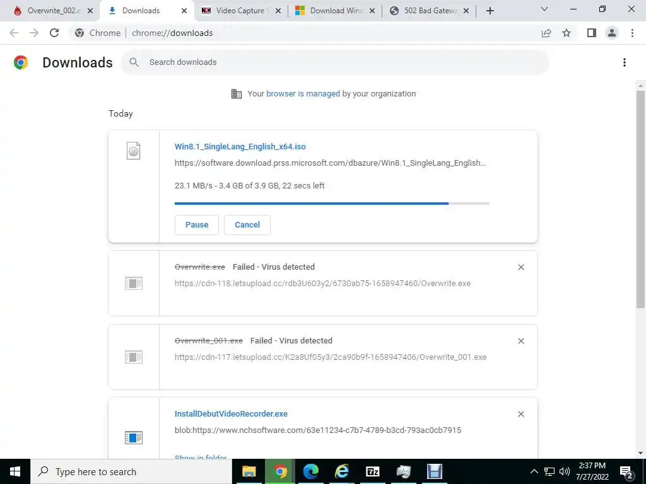Screen dimensions: 646x484
Task: Click the file icon of Overwrite.exe entry
Action: [134, 283]
